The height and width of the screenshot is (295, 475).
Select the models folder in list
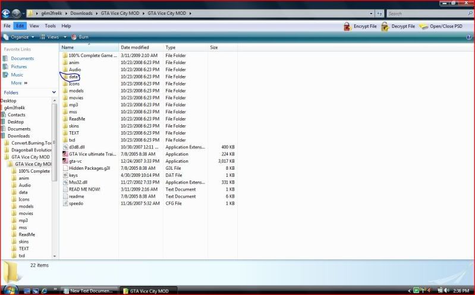point(73,91)
